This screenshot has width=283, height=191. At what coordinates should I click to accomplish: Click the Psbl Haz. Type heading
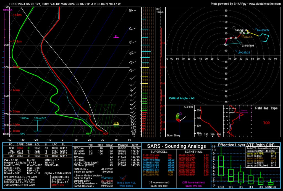(266, 108)
